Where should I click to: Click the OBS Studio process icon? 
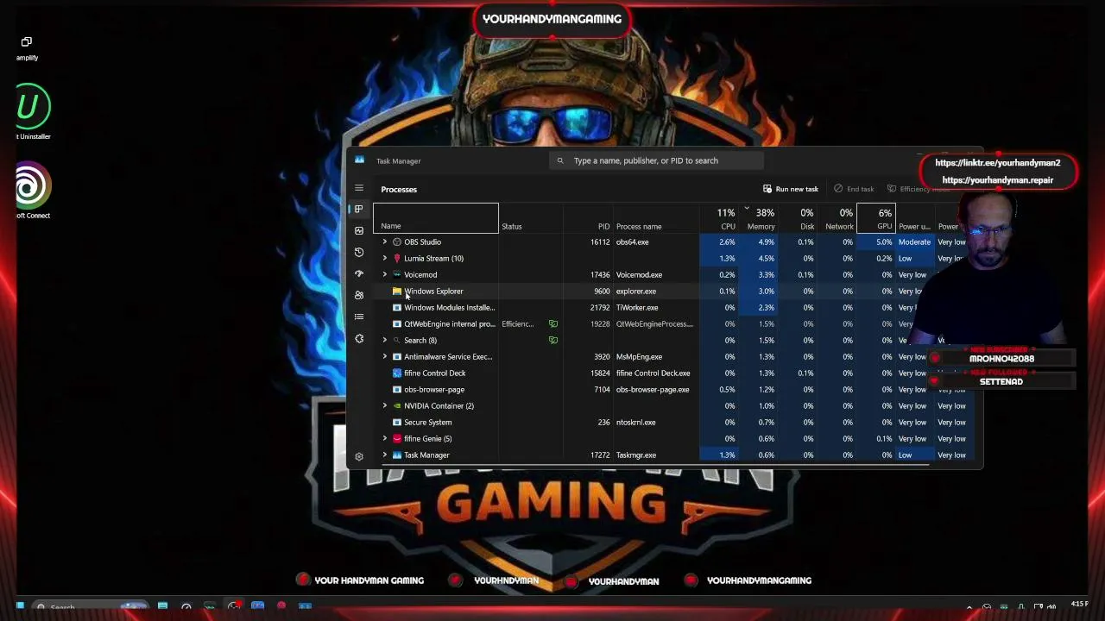(x=397, y=242)
